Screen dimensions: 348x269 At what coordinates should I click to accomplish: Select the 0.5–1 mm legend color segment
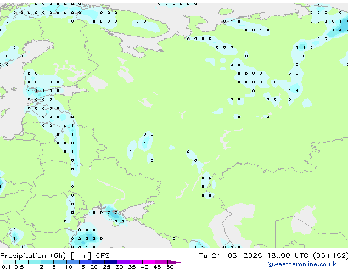click(x=22, y=262)
